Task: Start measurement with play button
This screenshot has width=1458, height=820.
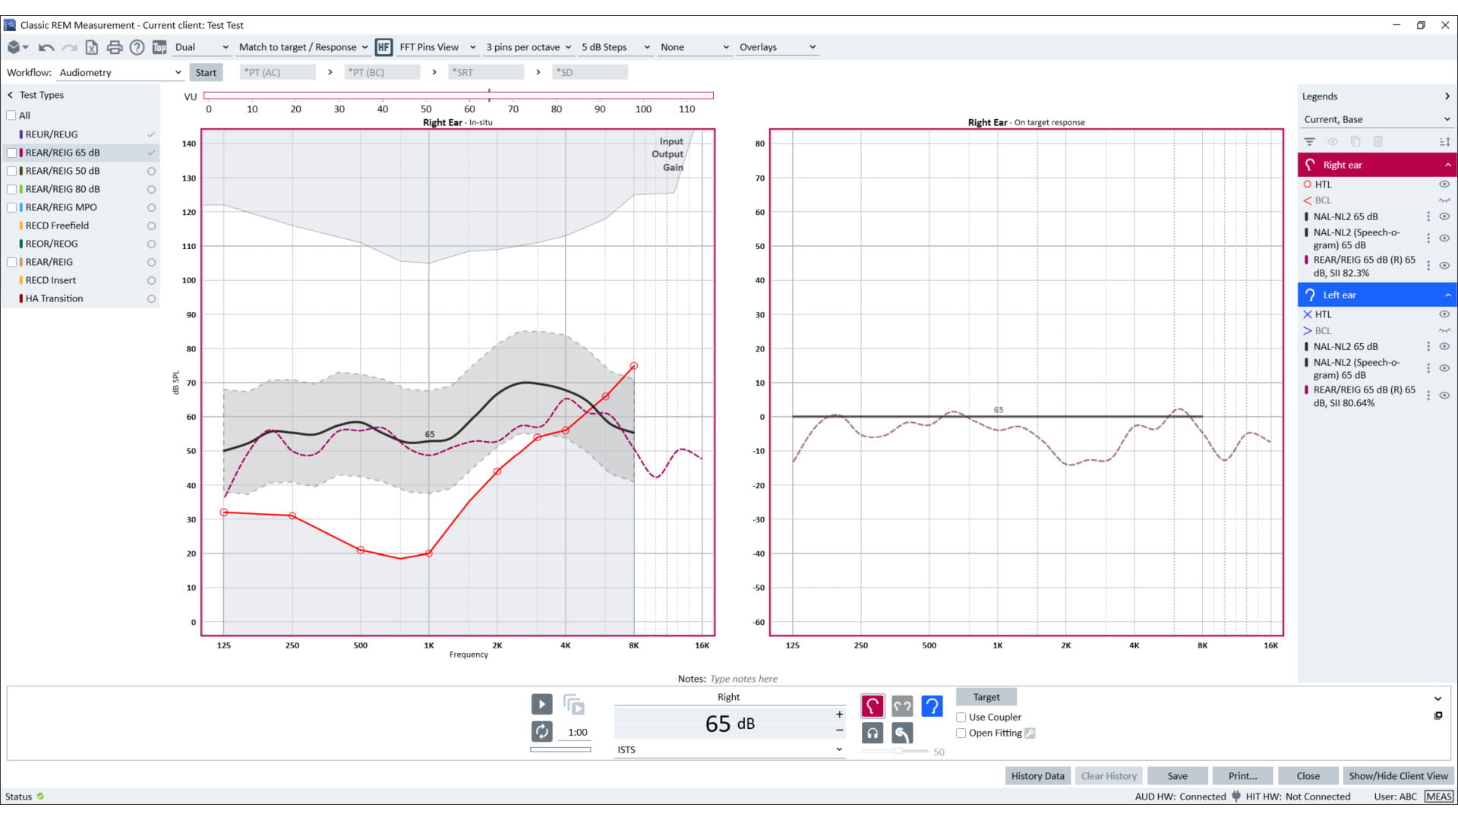Action: pos(541,705)
